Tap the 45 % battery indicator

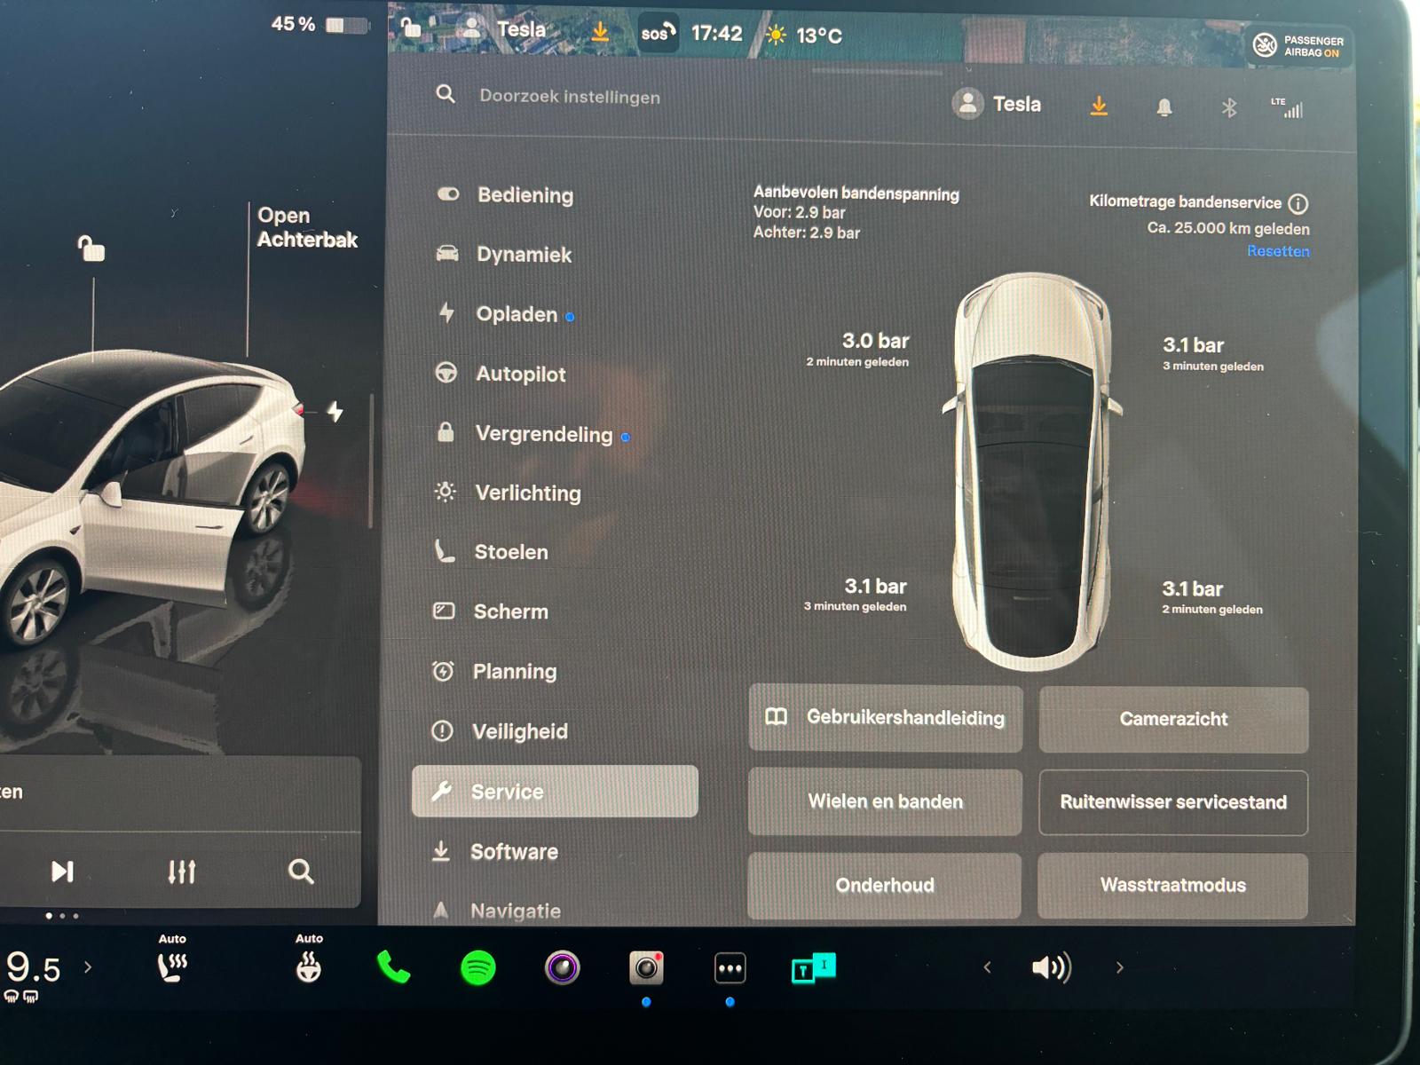pos(320,24)
